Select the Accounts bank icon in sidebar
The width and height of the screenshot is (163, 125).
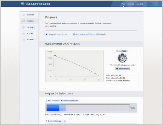coord(24,40)
